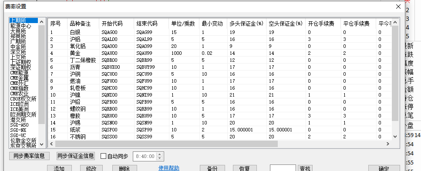Click the 删除 button
421x171 pixels.
[125, 168]
